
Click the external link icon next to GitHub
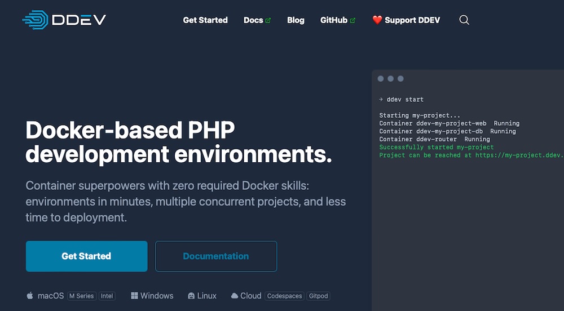tap(352, 20)
